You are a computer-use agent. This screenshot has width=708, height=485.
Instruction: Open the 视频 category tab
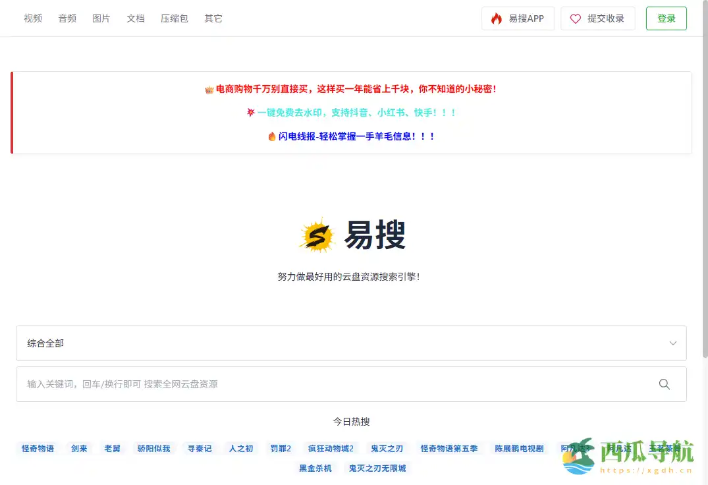point(32,18)
